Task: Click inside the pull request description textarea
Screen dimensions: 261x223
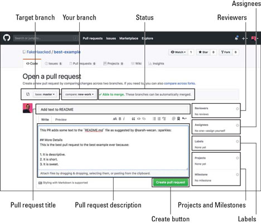Action: pos(113,148)
